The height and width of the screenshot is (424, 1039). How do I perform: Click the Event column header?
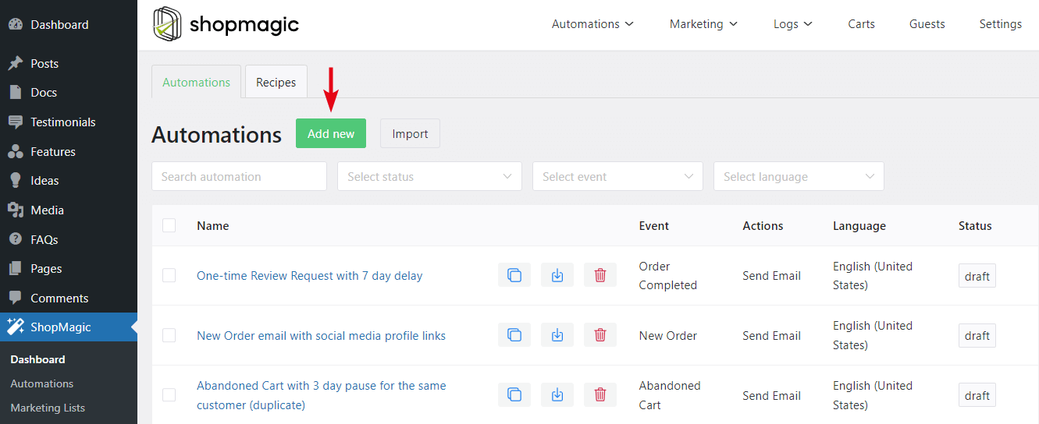[653, 225]
